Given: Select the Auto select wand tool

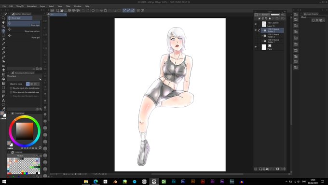Looking at the screenshot, I should (x=3, y=40).
